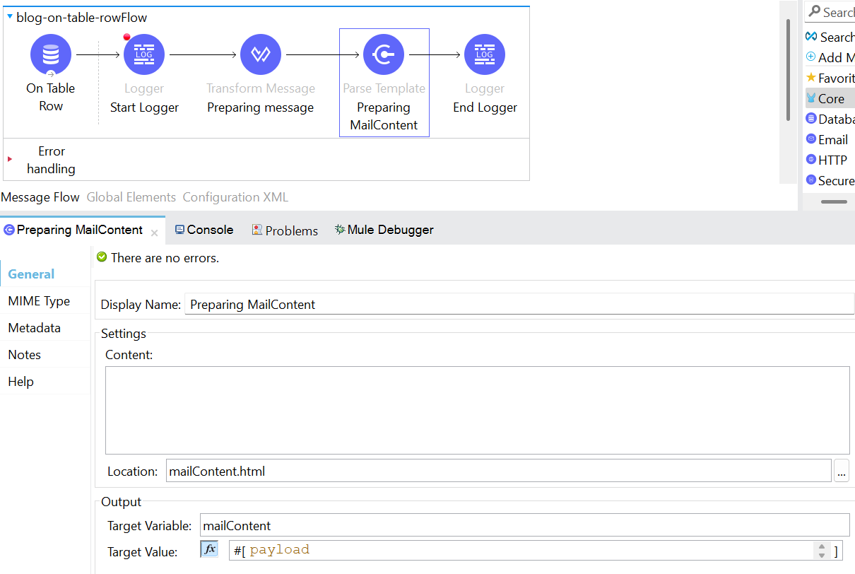855x574 pixels.
Task: Close the Preparing MailContent tab
Action: [x=154, y=231]
